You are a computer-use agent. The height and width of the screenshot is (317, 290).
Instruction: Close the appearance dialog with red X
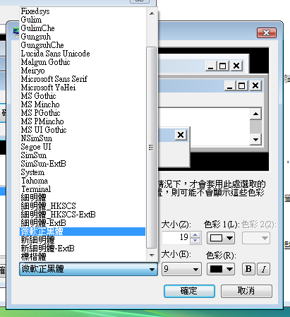click(267, 32)
